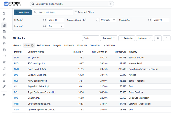Click the Royal Caribbean Cruises Ltd. cell
171x113 pixels.
[42, 92]
